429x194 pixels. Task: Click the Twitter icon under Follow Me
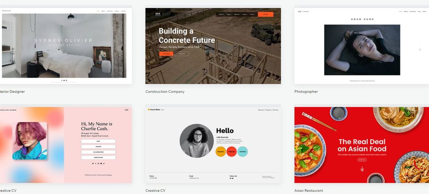pyautogui.click(x=233, y=178)
